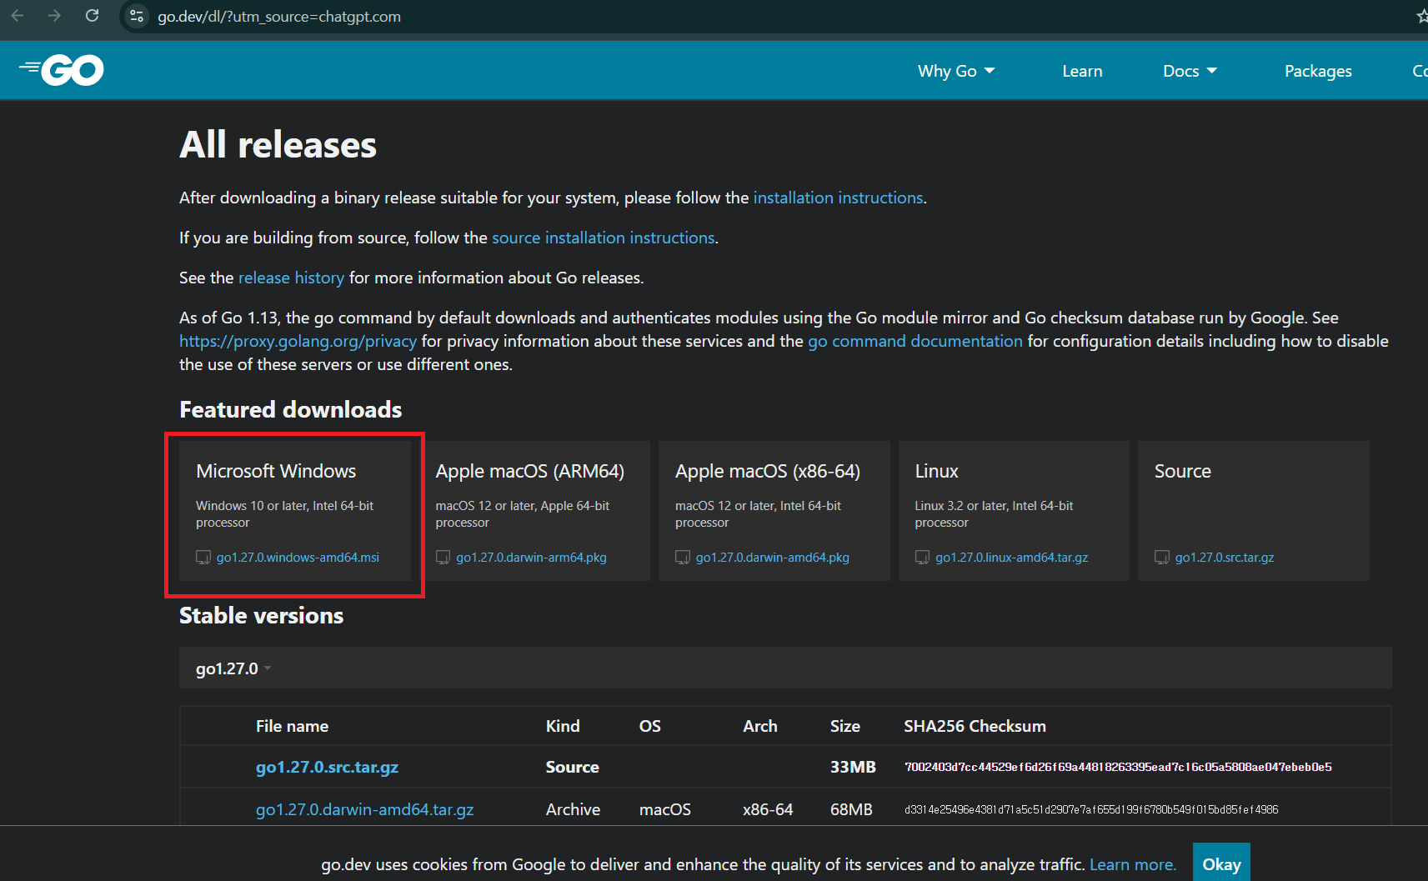Open Learn more cookie link

coord(1132,864)
